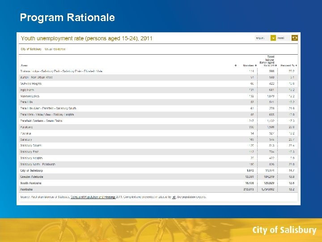Select the Greater Adelaide row
The width and height of the screenshot is (322, 242).
click(x=158, y=177)
